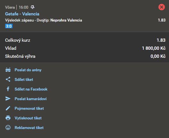Choose Poslat kamarádovi
169x138 pixels.
click(31, 99)
